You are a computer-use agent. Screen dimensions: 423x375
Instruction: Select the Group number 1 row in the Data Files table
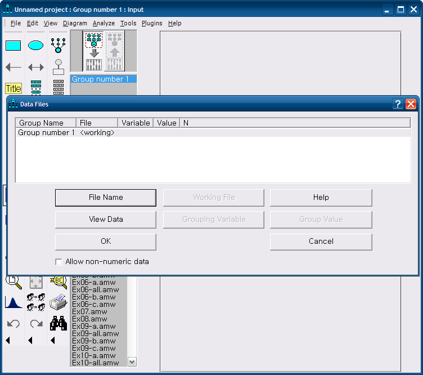click(213, 132)
